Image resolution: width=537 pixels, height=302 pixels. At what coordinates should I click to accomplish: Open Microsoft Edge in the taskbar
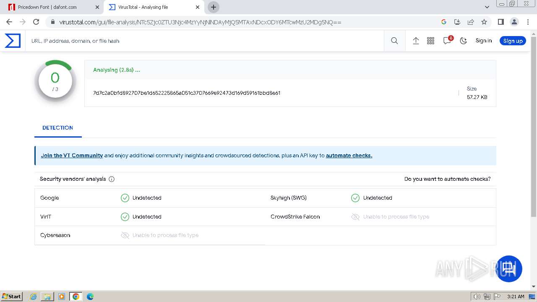[x=90, y=297]
